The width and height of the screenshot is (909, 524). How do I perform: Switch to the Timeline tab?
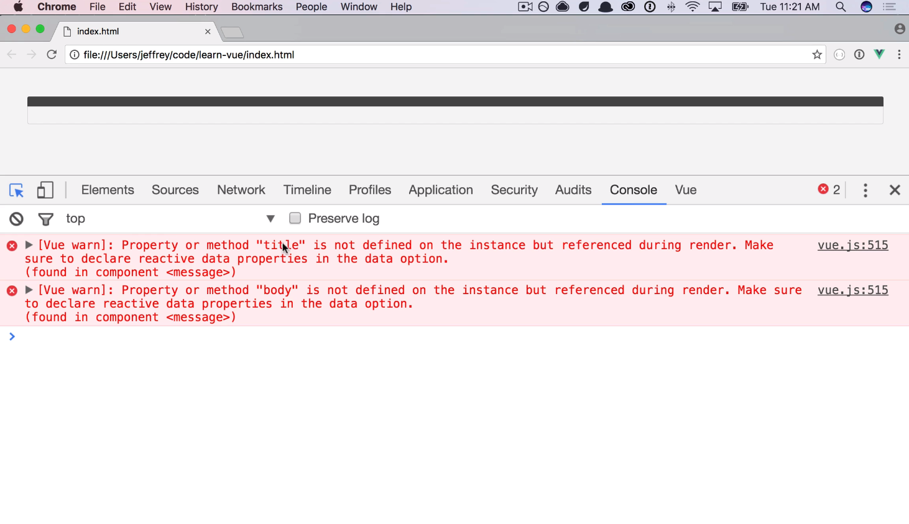pyautogui.click(x=307, y=190)
